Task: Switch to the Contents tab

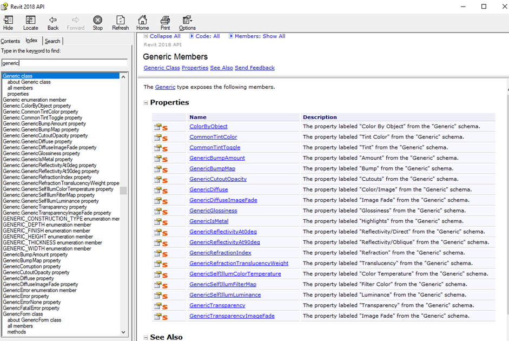Action: click(x=10, y=41)
